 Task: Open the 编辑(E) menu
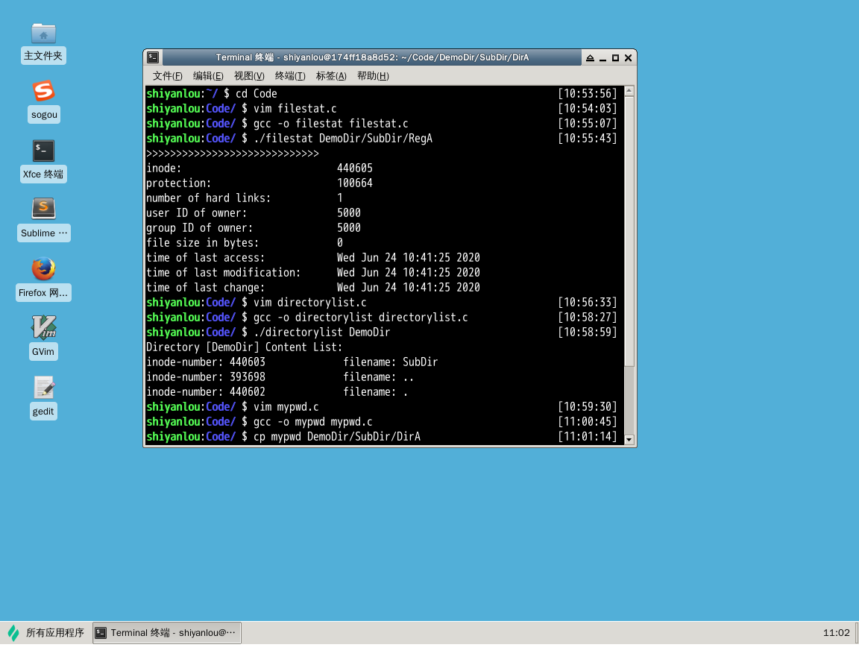(208, 76)
